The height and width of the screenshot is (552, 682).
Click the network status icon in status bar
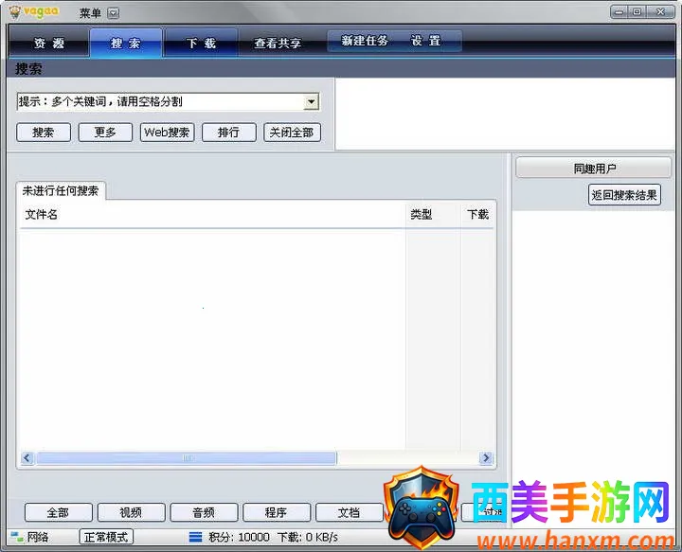click(16, 537)
